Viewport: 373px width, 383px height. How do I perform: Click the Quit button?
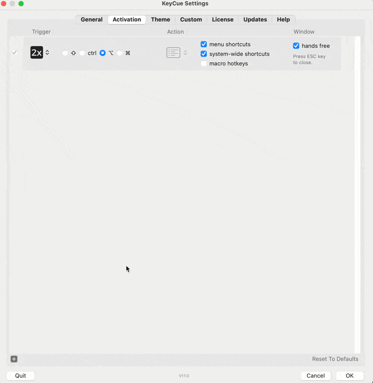click(21, 375)
